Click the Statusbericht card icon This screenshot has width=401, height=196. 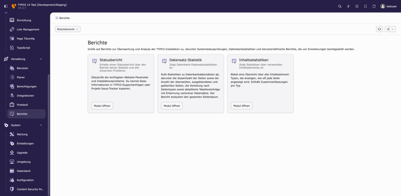point(94,61)
